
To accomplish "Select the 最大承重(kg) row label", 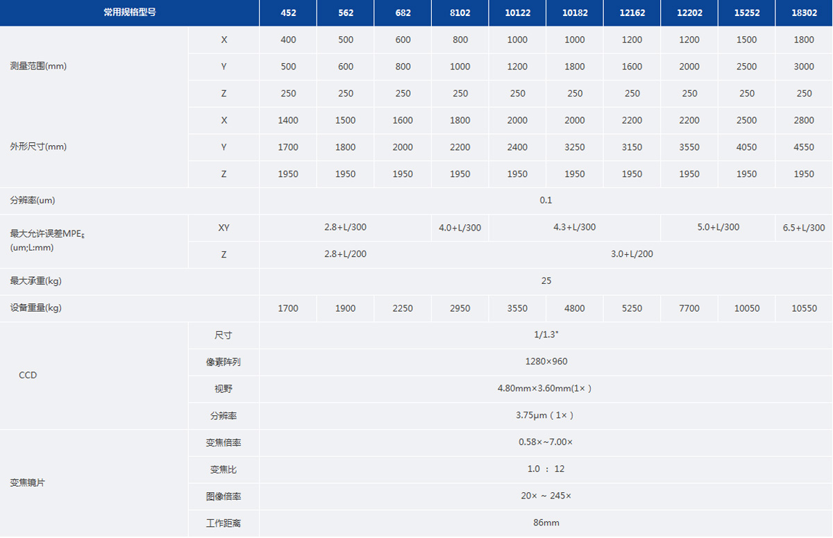I will (x=36, y=281).
